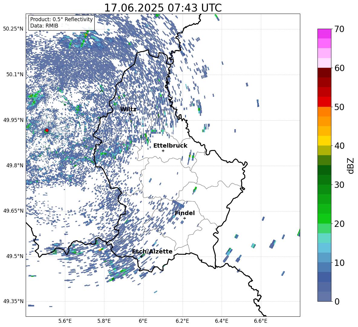Click the Ettelbruck city label
358x327 pixels.
tap(170, 146)
